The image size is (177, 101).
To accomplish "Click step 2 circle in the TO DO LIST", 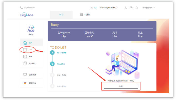I will 52,64.
